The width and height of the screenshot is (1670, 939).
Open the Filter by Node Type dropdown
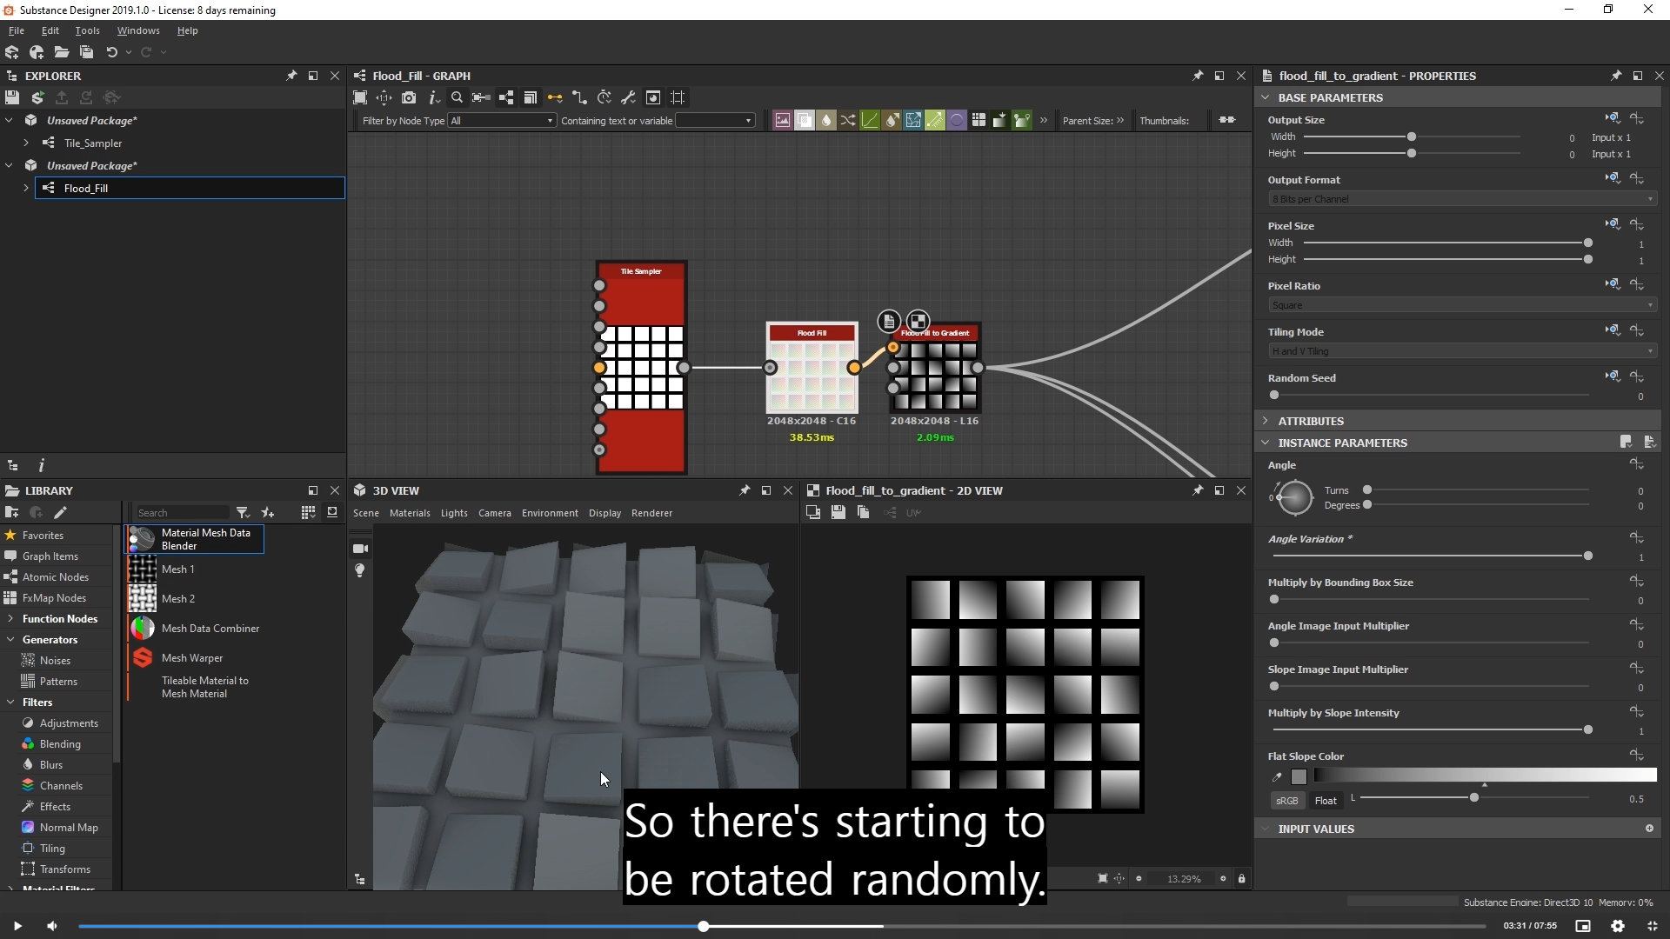click(x=502, y=121)
